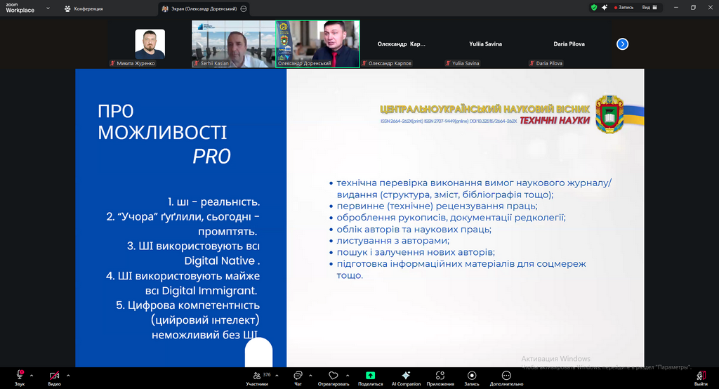This screenshot has height=389, width=719.
Task: Expand audio options arrow next to Звук
Action: [33, 375]
